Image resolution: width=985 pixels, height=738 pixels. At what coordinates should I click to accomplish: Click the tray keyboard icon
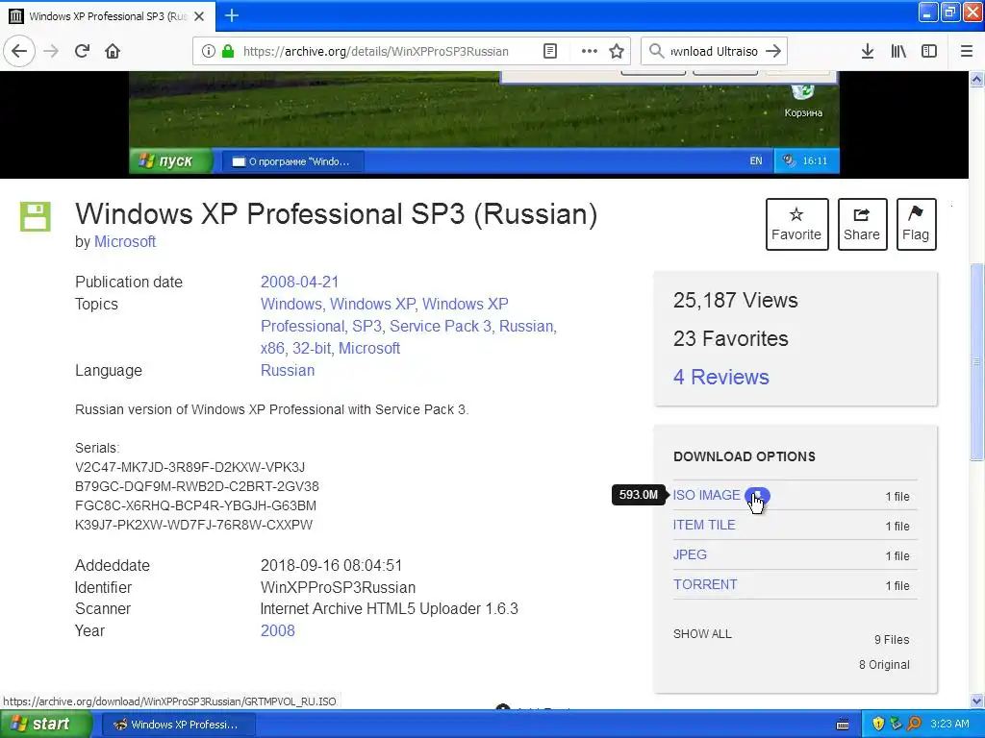point(843,725)
